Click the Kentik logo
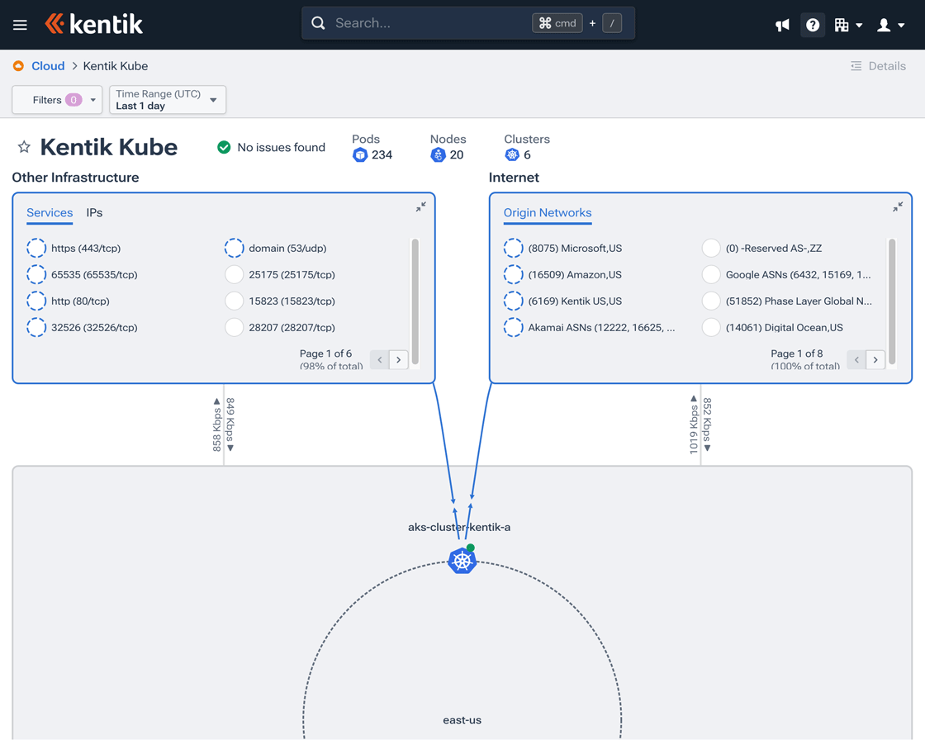925x740 pixels. [92, 24]
